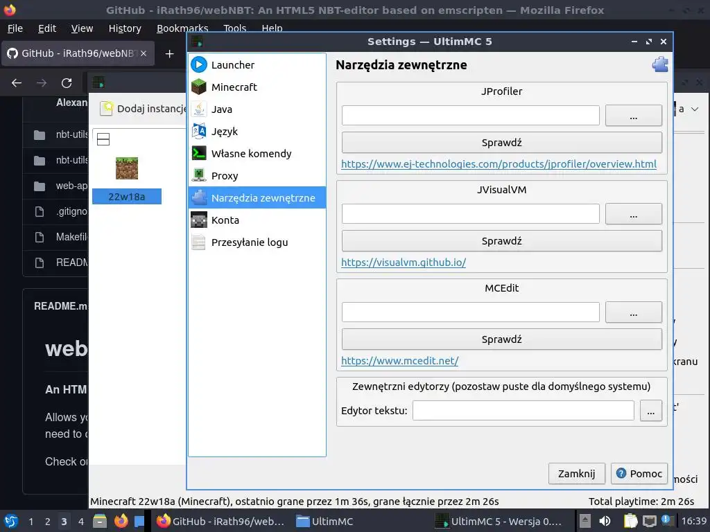This screenshot has height=532, width=710.
Task: Browse for the JVisualVM path
Action: pyautogui.click(x=633, y=214)
